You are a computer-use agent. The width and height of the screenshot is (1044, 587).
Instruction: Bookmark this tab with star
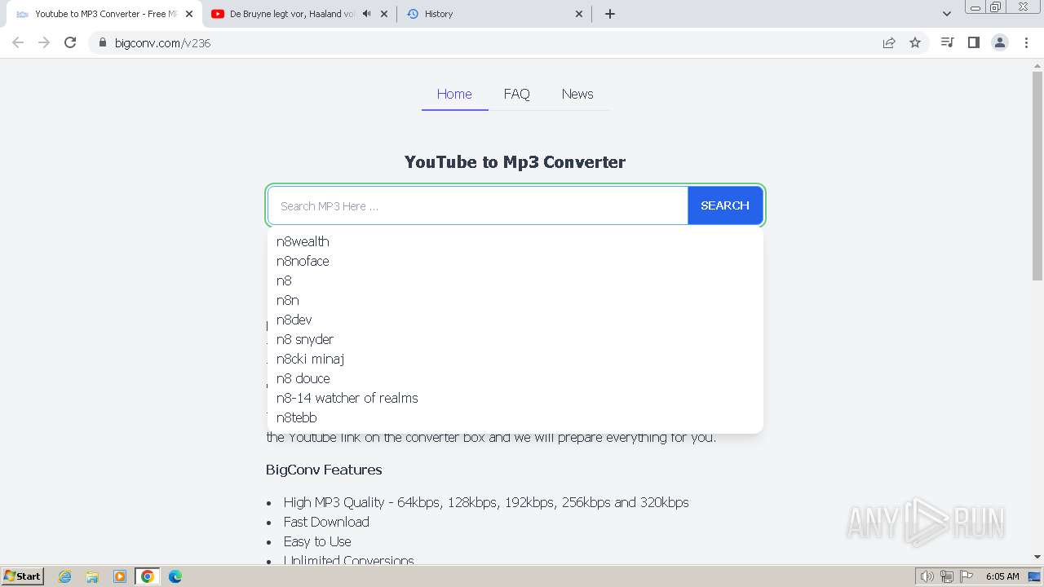(915, 42)
